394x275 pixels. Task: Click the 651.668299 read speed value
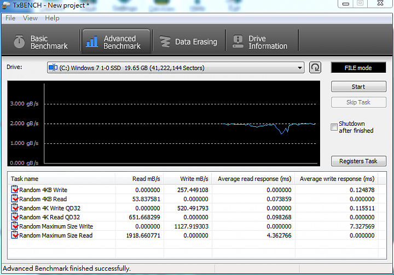[144, 217]
